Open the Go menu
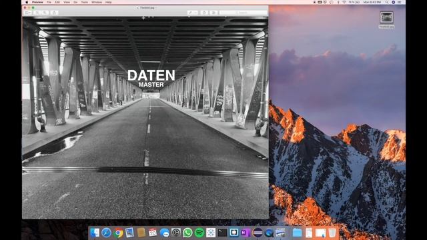The width and height of the screenshot is (427, 240). coord(75,2)
